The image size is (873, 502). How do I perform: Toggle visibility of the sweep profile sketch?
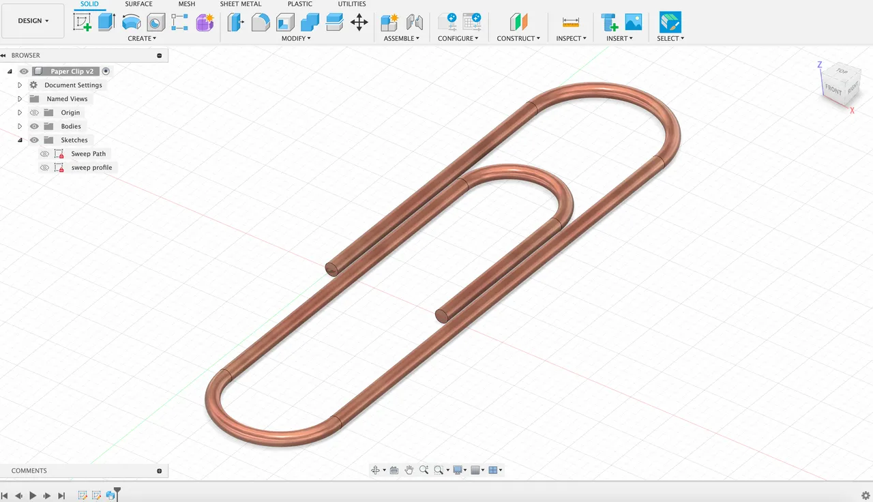(44, 167)
